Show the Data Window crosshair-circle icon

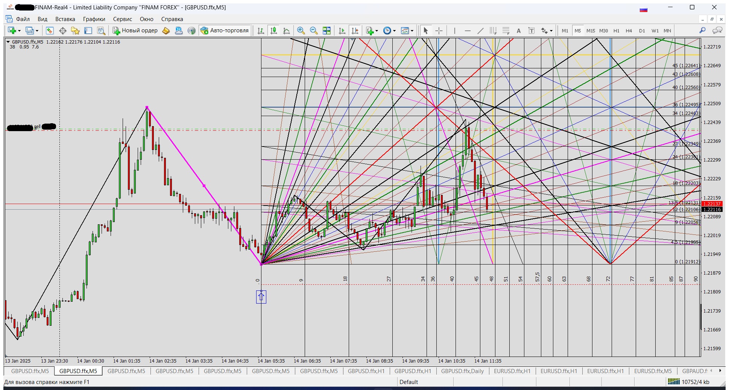(62, 31)
